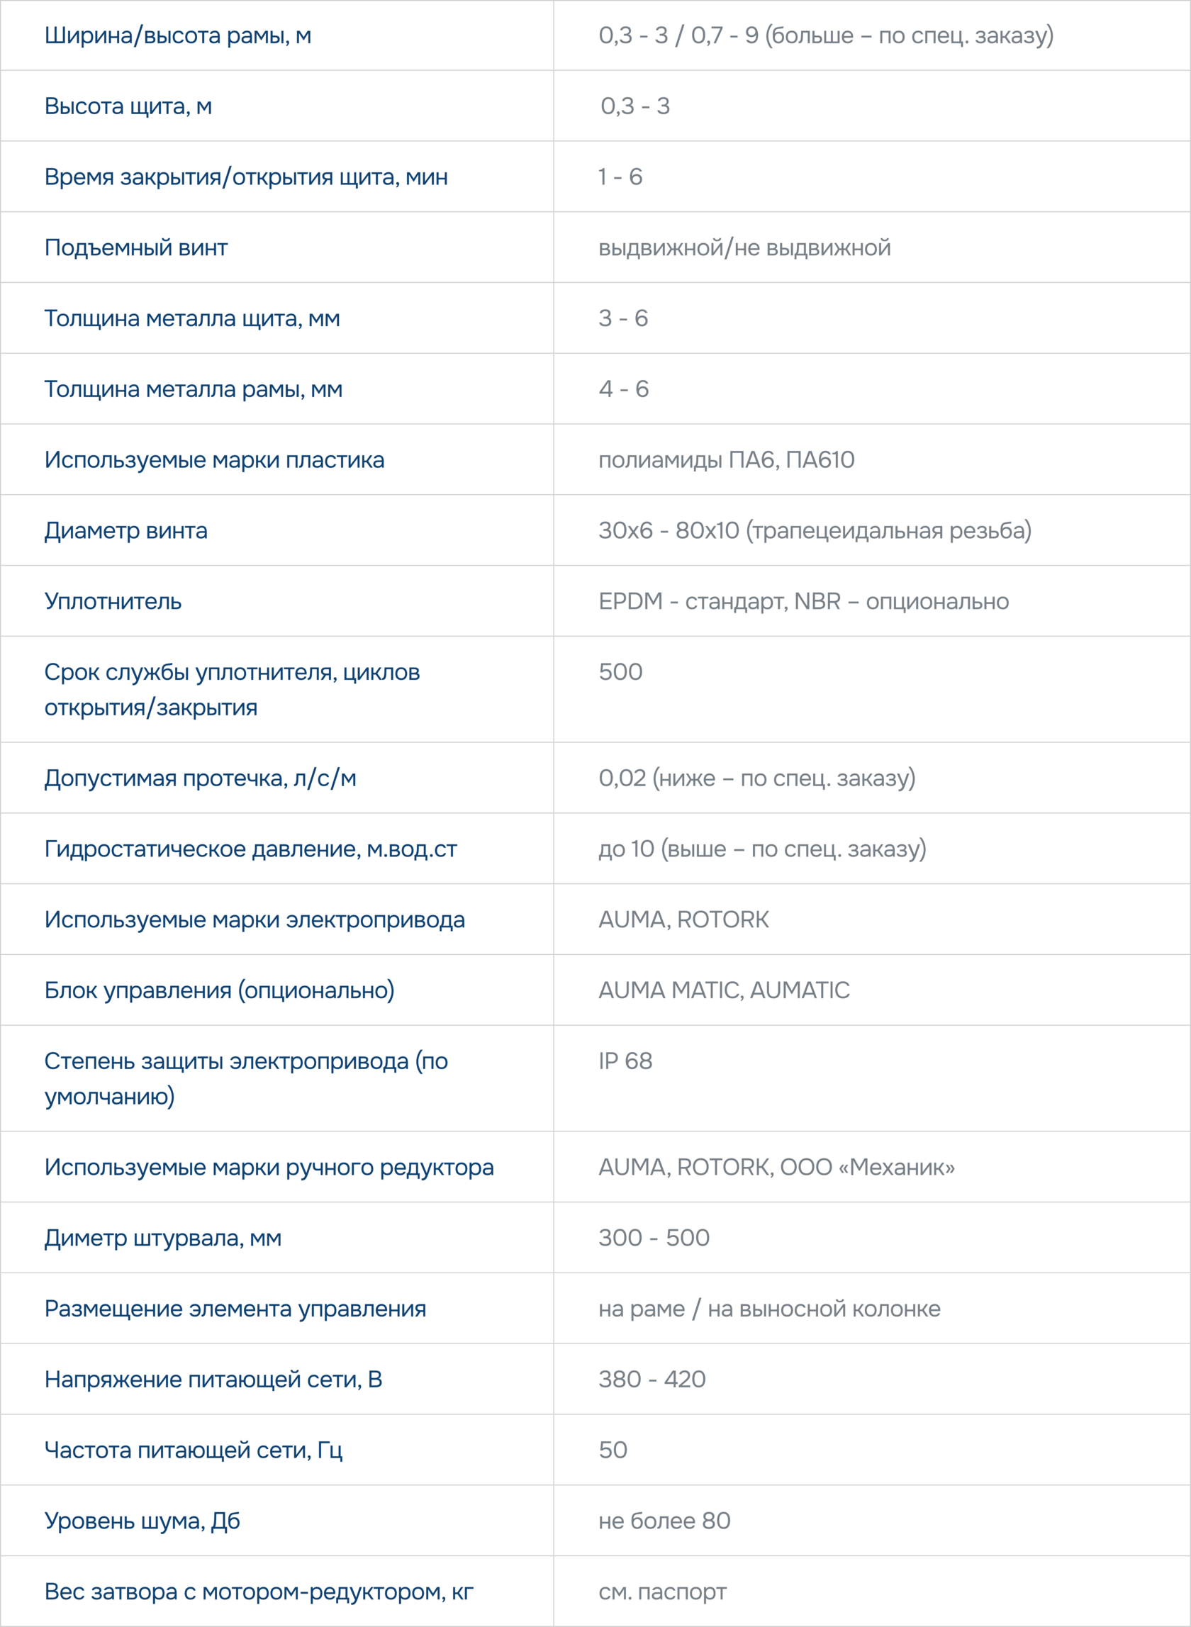Click the value 'EPDM - стандарт, NBR – опционально'
This screenshot has height=1627, width=1191.
point(804,600)
